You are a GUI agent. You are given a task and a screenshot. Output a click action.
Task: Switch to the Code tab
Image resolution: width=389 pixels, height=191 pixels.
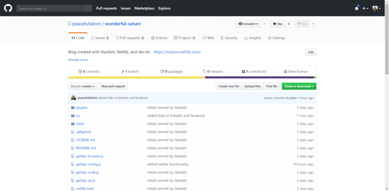[x=78, y=38]
